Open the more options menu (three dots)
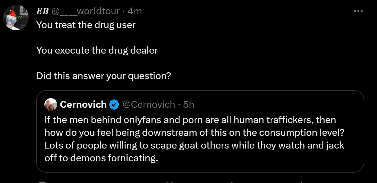Screen dimensions: 377x183 click(x=358, y=11)
